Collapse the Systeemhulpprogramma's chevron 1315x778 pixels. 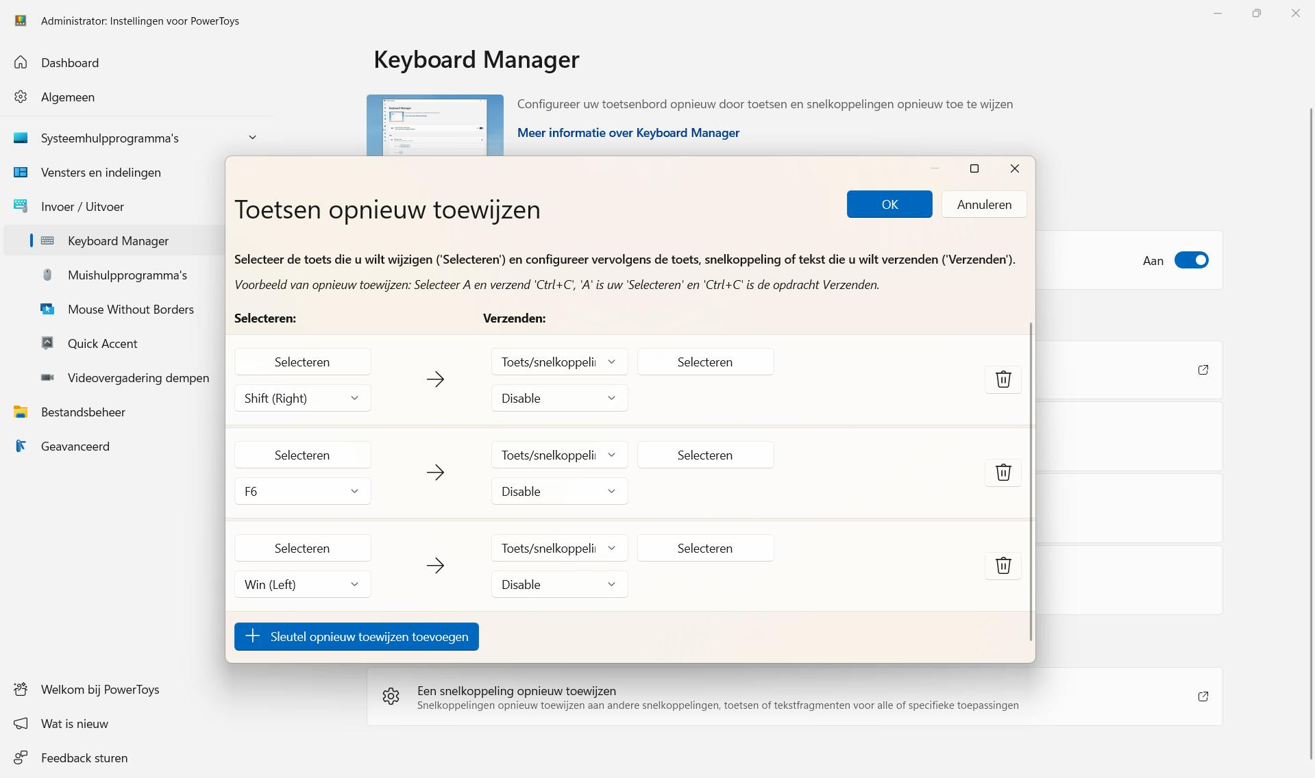click(x=252, y=138)
